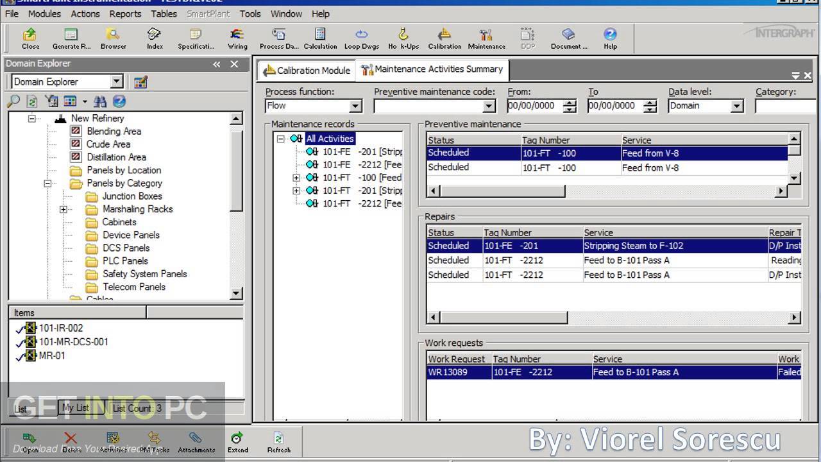This screenshot has height=462, width=821.
Task: Open the Reports menu
Action: (x=125, y=13)
